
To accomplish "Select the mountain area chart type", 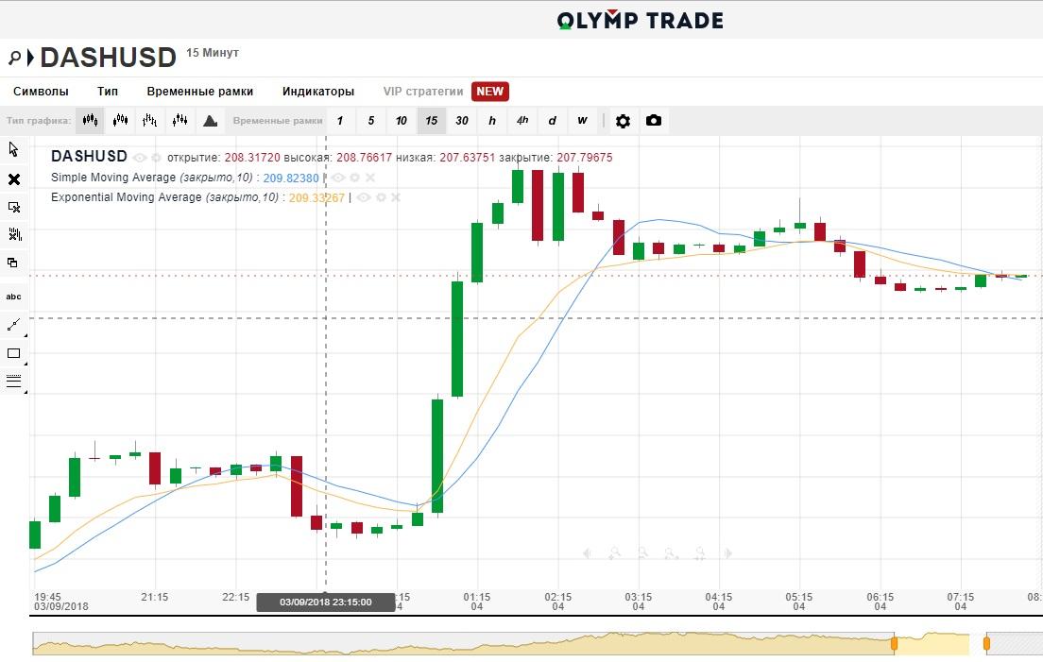I will point(210,121).
